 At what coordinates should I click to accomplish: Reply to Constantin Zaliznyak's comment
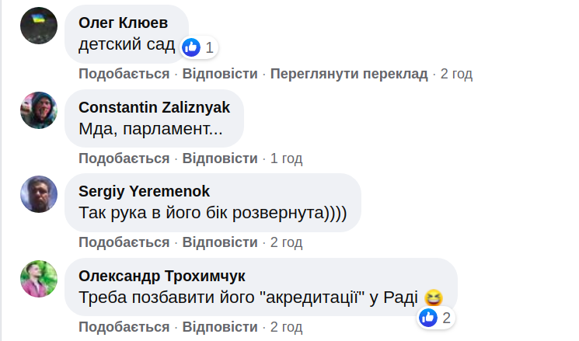[x=220, y=158]
